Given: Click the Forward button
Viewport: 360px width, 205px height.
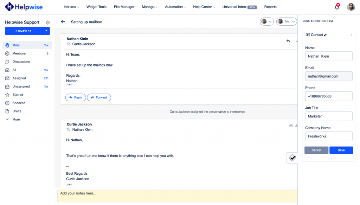Looking at the screenshot, I should click(99, 97).
